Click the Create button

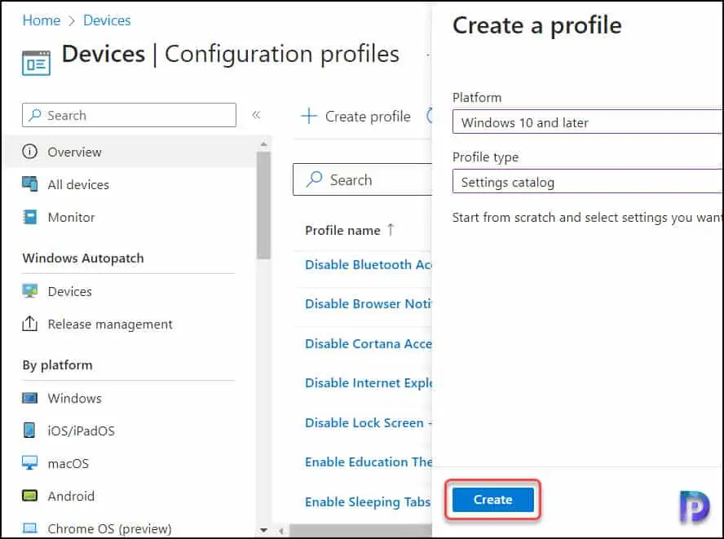click(492, 500)
